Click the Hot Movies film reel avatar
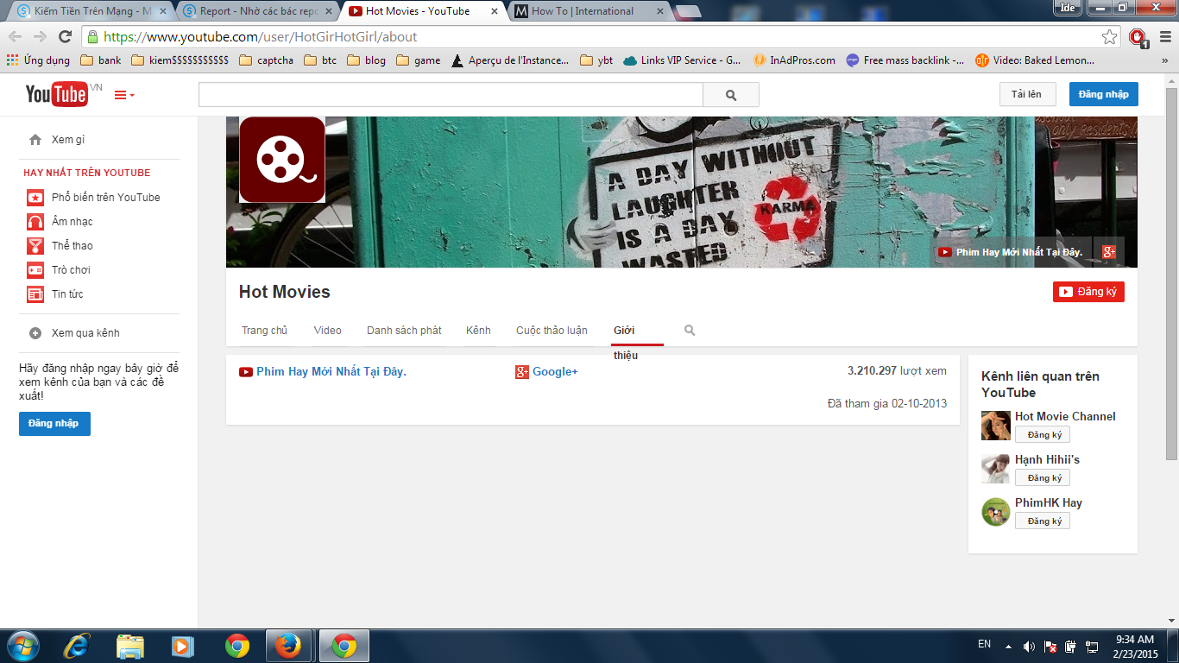 [x=281, y=160]
